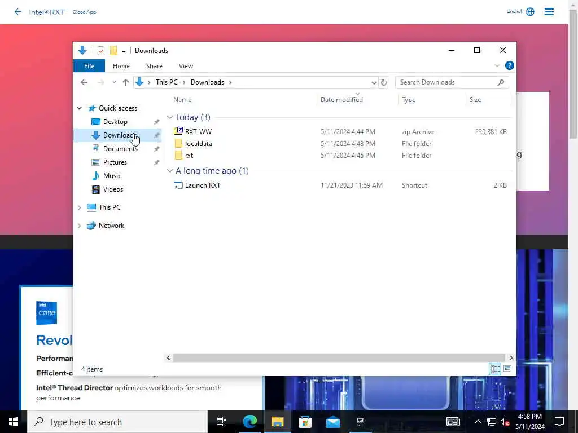This screenshot has height=433, width=578.
Task: Select Pictures in Quick access
Action: coord(115,162)
